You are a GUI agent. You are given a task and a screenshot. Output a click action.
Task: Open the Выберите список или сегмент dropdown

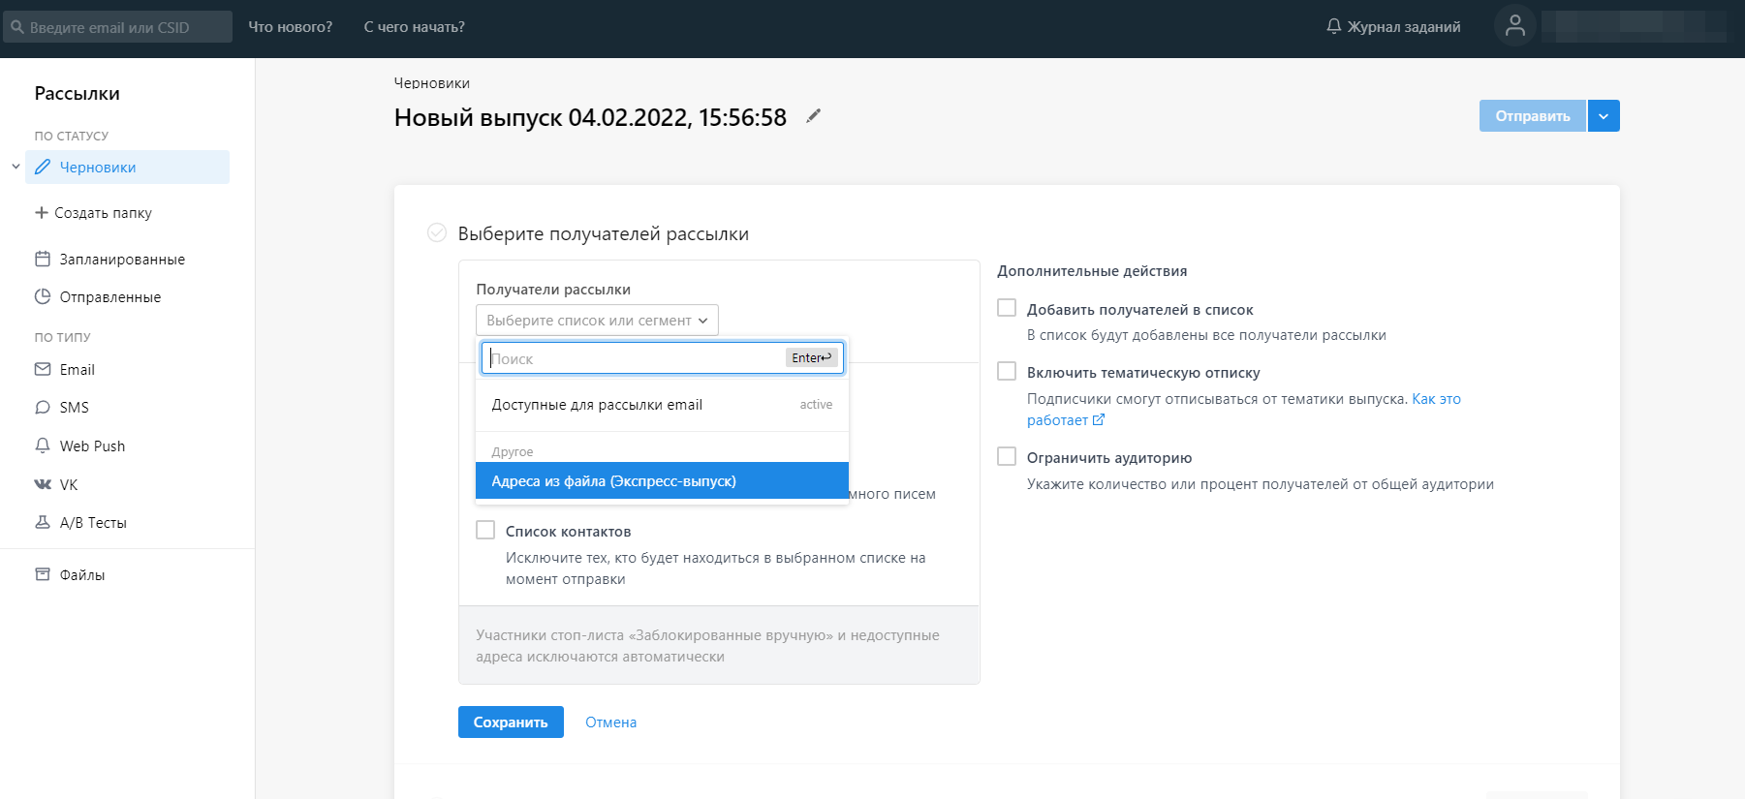[597, 320]
